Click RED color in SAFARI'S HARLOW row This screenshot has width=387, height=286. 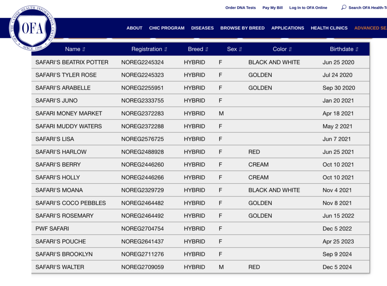click(x=254, y=152)
